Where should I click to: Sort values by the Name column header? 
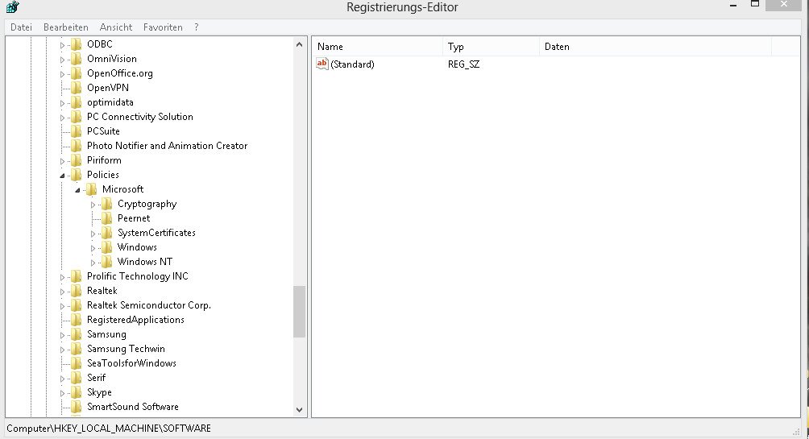377,47
